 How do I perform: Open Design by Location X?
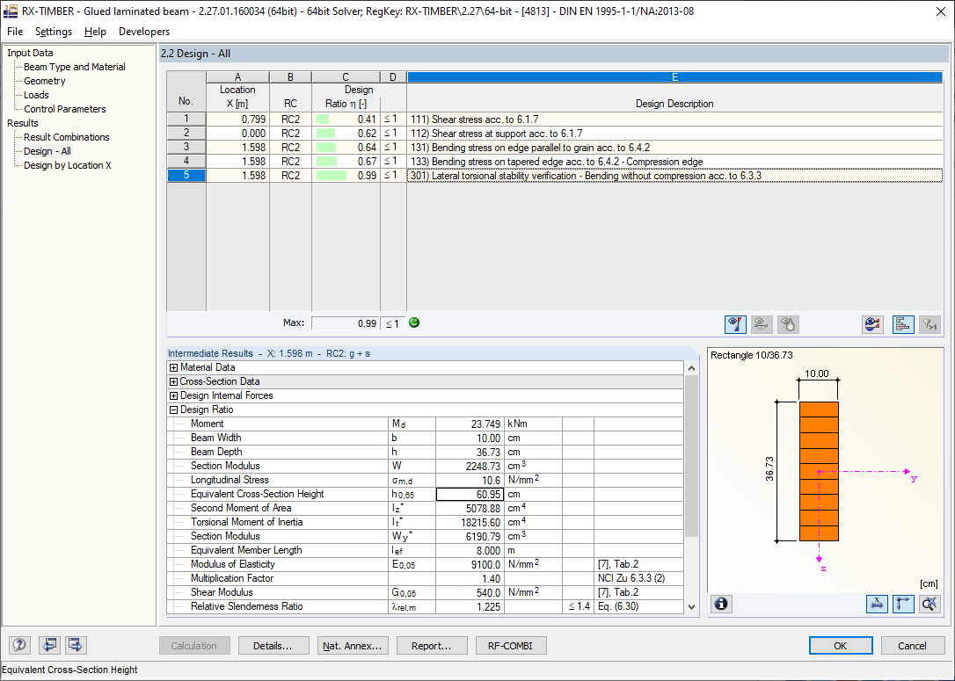[68, 165]
